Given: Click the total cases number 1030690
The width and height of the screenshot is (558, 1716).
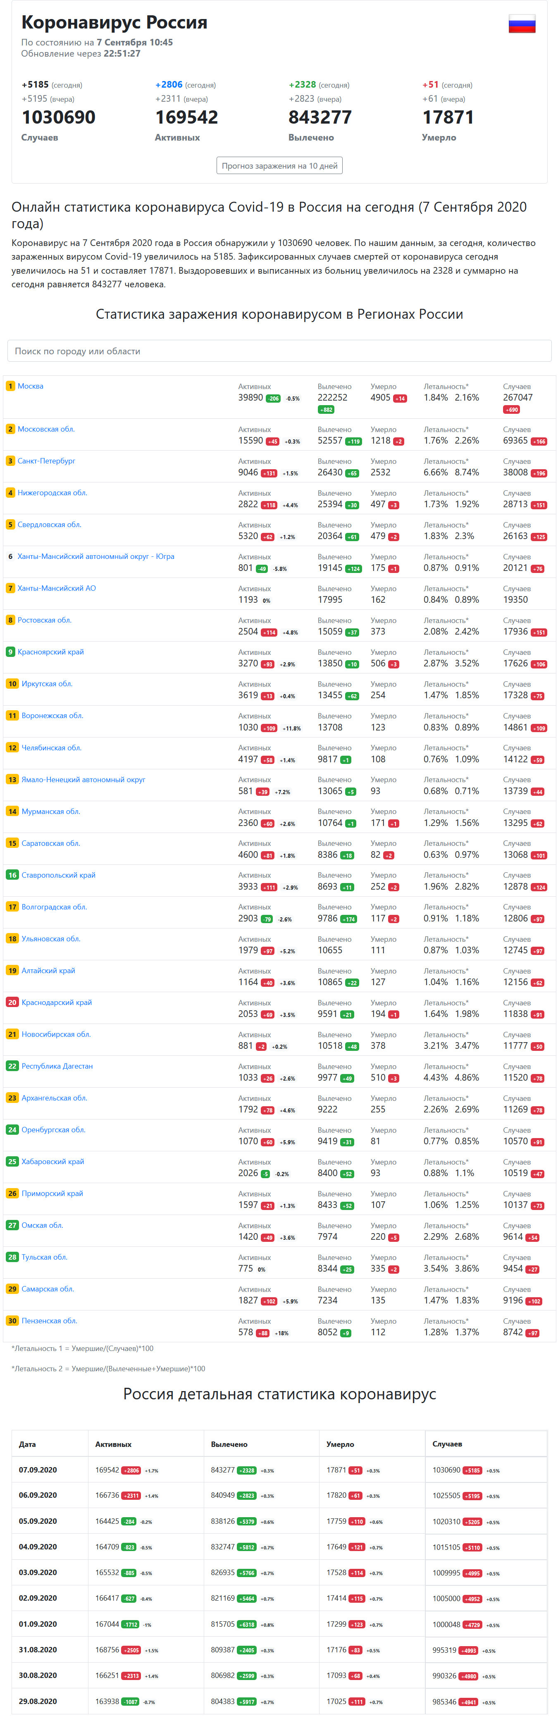Looking at the screenshot, I should coord(59,117).
